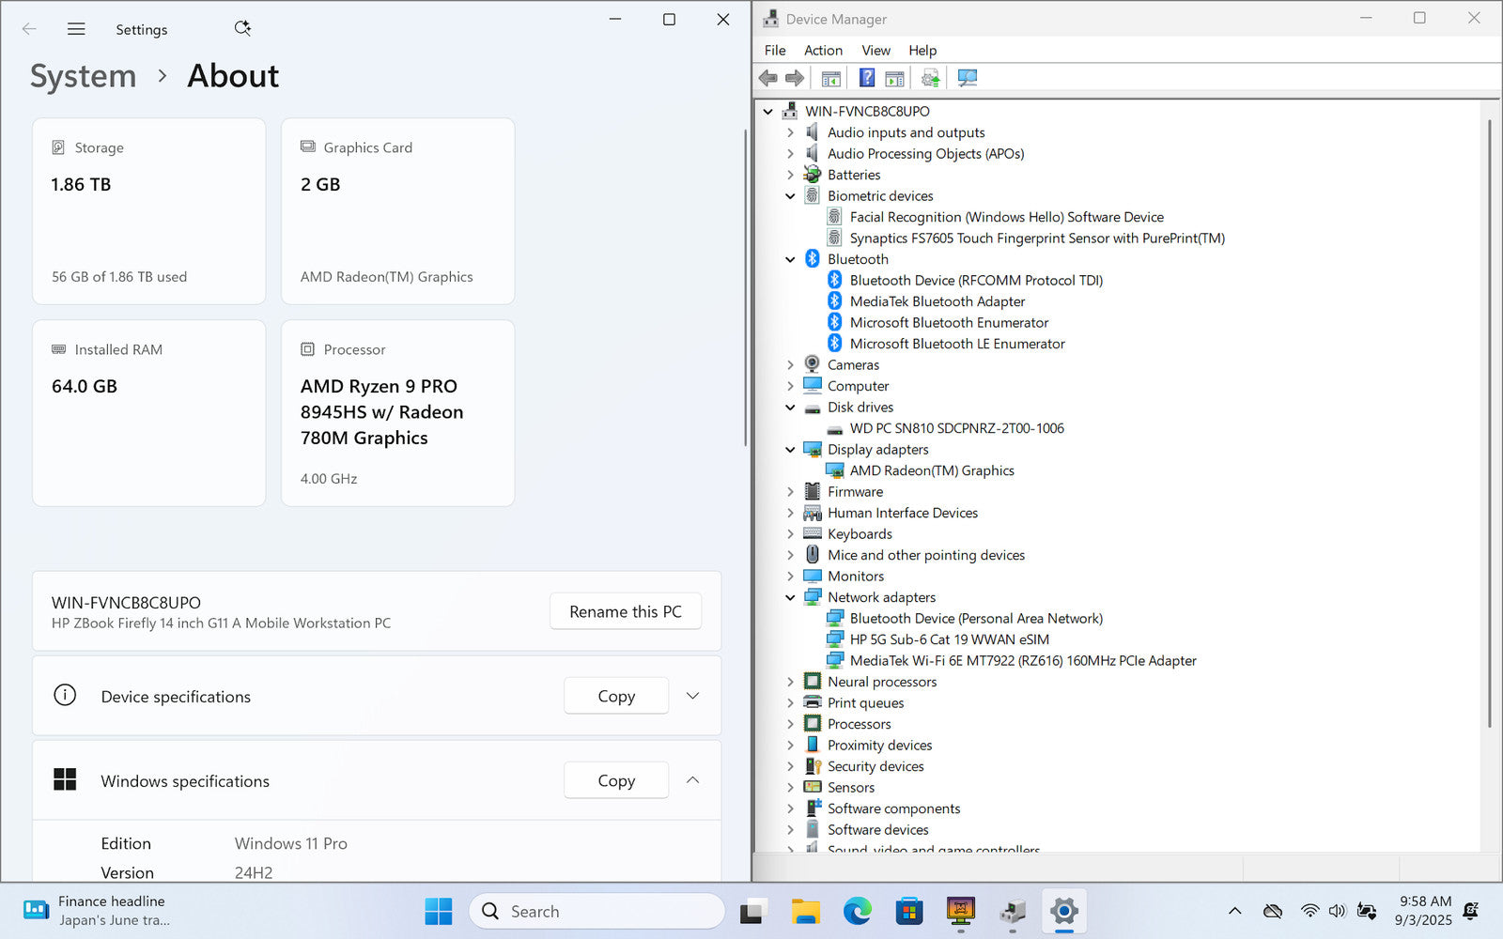The image size is (1503, 939).
Task: Collapse the Disk drives category arrow
Action: coord(790,407)
